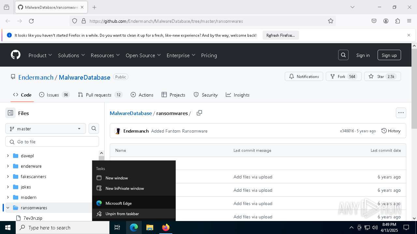This screenshot has width=417, height=234.
Task: Open the Firefox account icon
Action: 386,21
